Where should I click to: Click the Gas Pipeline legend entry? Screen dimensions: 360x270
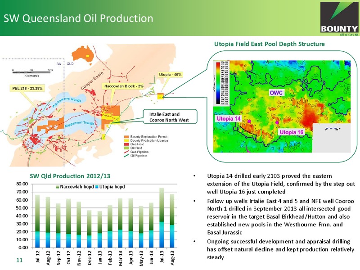click(136, 152)
